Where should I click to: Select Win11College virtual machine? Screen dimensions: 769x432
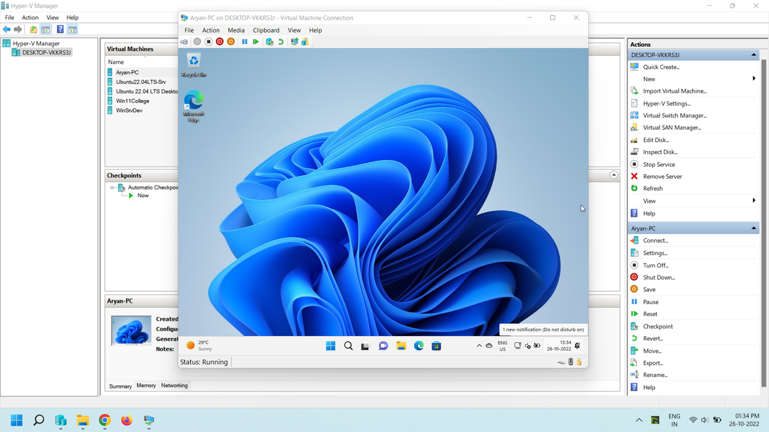(133, 100)
